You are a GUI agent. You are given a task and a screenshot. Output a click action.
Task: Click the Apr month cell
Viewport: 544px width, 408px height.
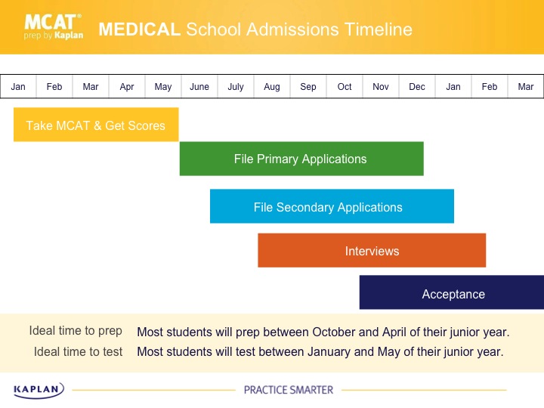pyautogui.click(x=127, y=87)
